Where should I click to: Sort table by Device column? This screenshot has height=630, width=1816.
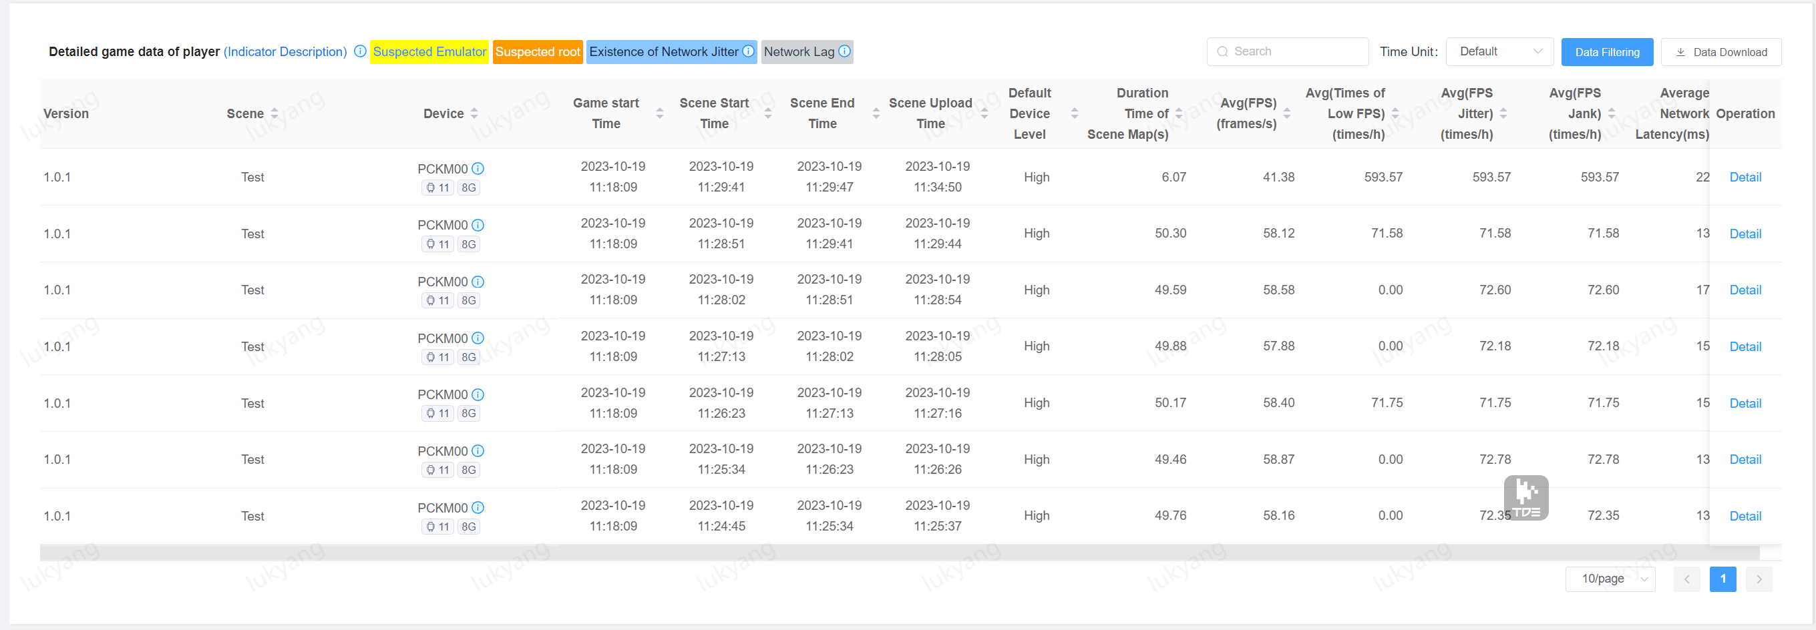[474, 113]
